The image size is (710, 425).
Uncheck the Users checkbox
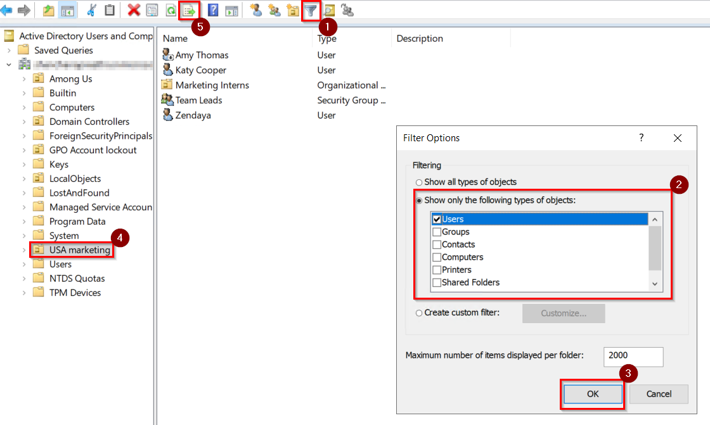click(437, 219)
